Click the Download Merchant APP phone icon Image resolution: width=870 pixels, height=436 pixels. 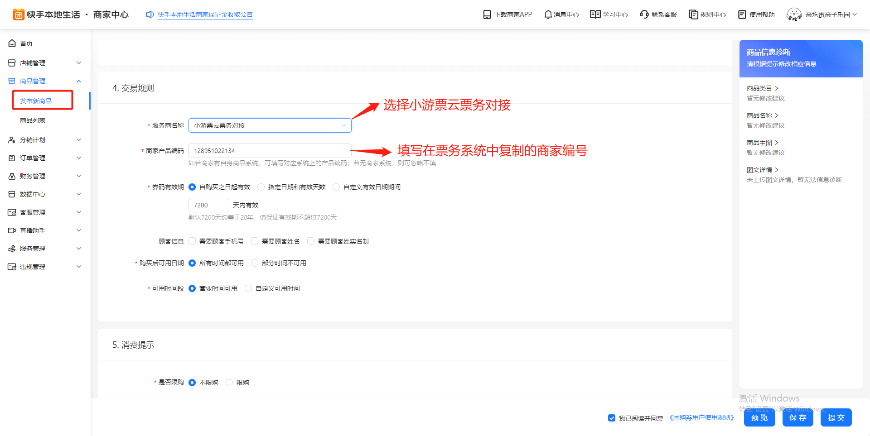pyautogui.click(x=487, y=14)
